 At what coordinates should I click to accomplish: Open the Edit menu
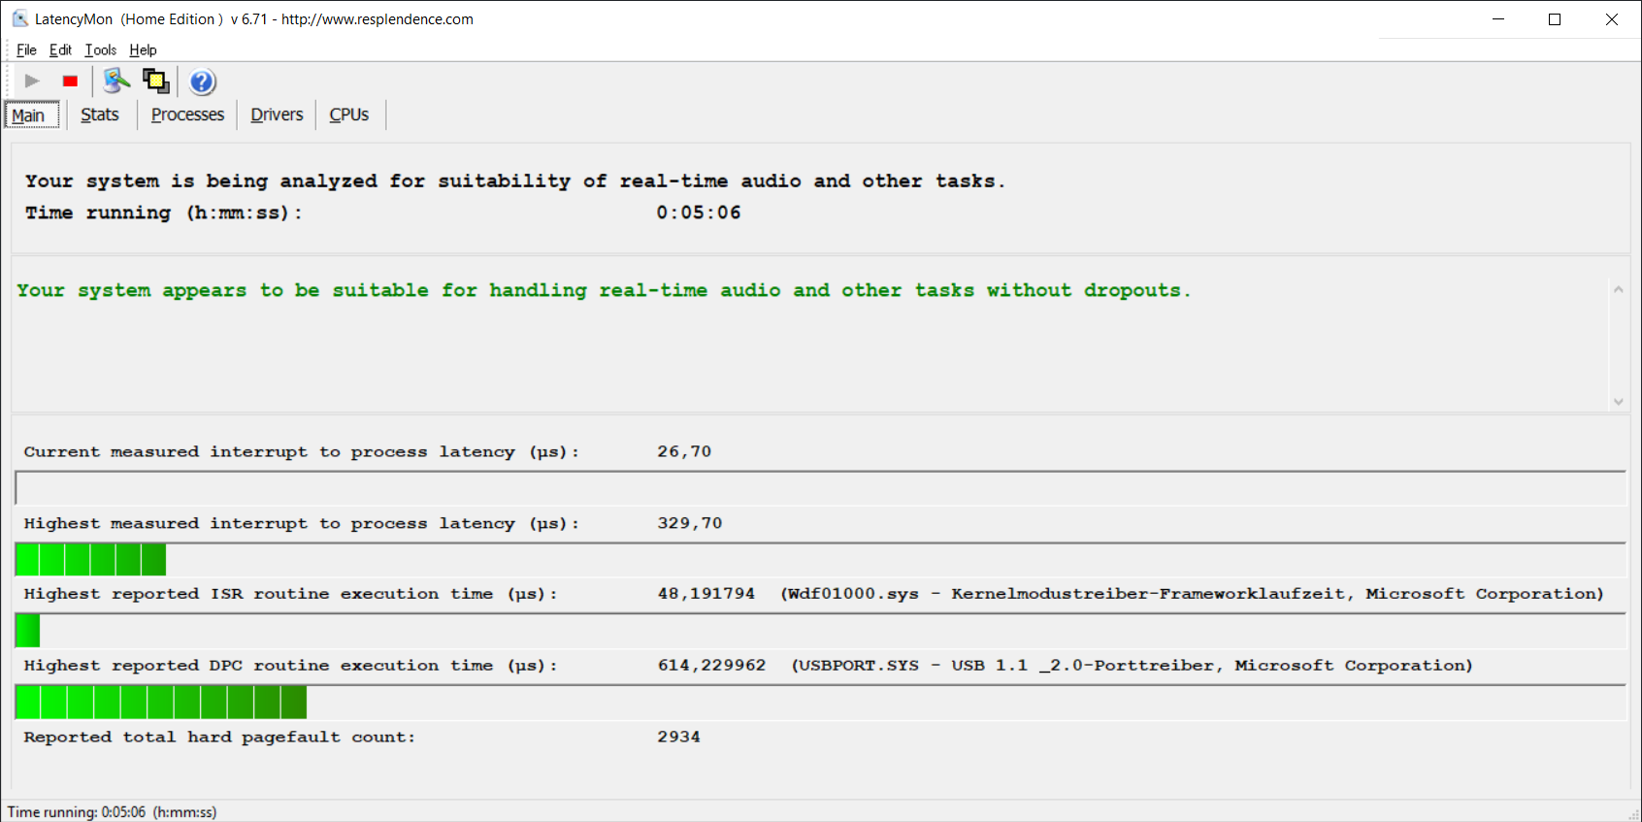click(60, 50)
